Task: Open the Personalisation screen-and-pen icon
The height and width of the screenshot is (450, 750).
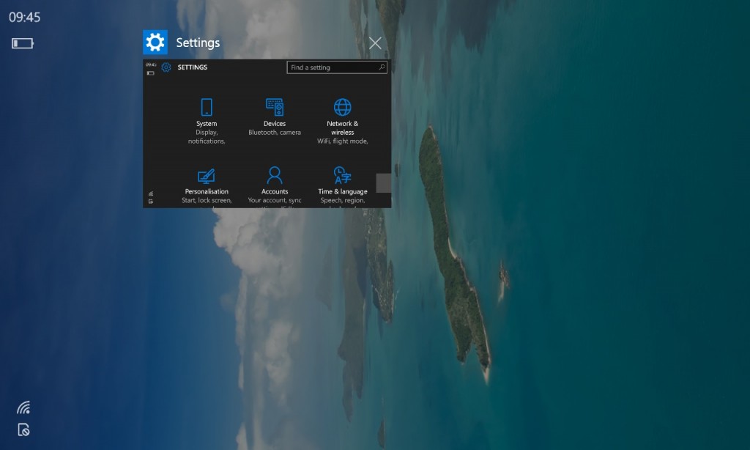Action: coord(207,176)
